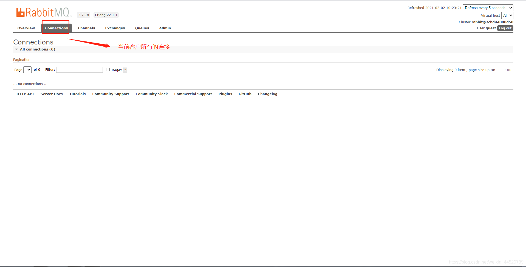Focus the Filter input field
526x267 pixels.
(x=80, y=70)
